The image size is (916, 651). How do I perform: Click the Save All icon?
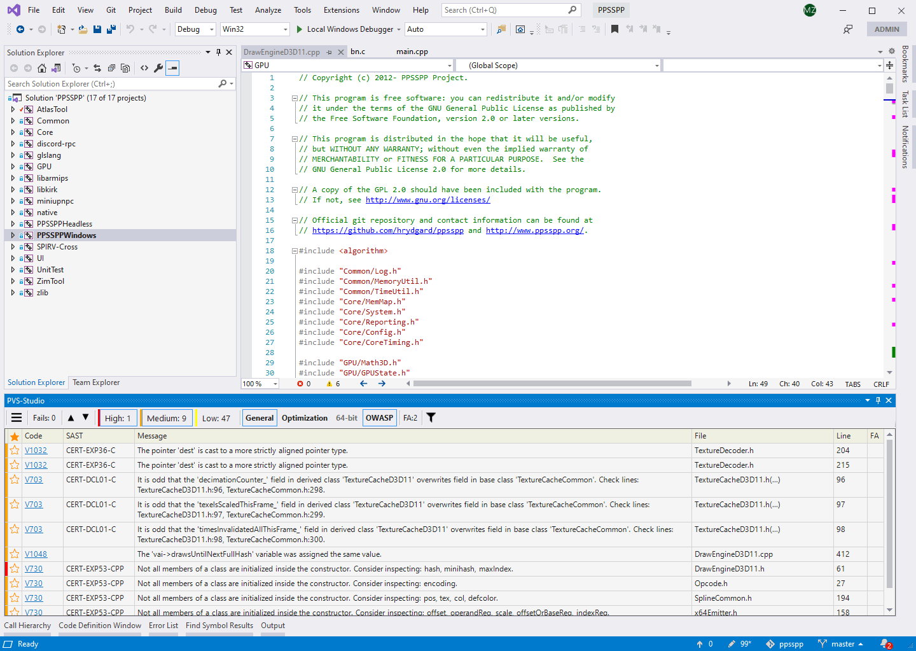111,29
